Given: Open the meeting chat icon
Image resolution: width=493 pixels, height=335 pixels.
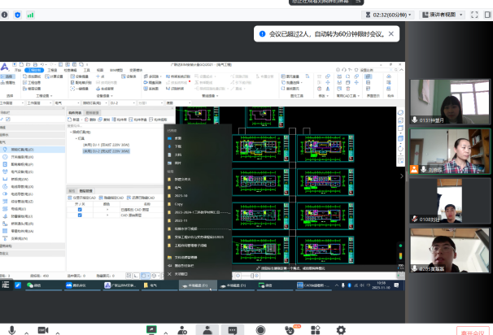Looking at the screenshot, I should [x=232, y=330].
